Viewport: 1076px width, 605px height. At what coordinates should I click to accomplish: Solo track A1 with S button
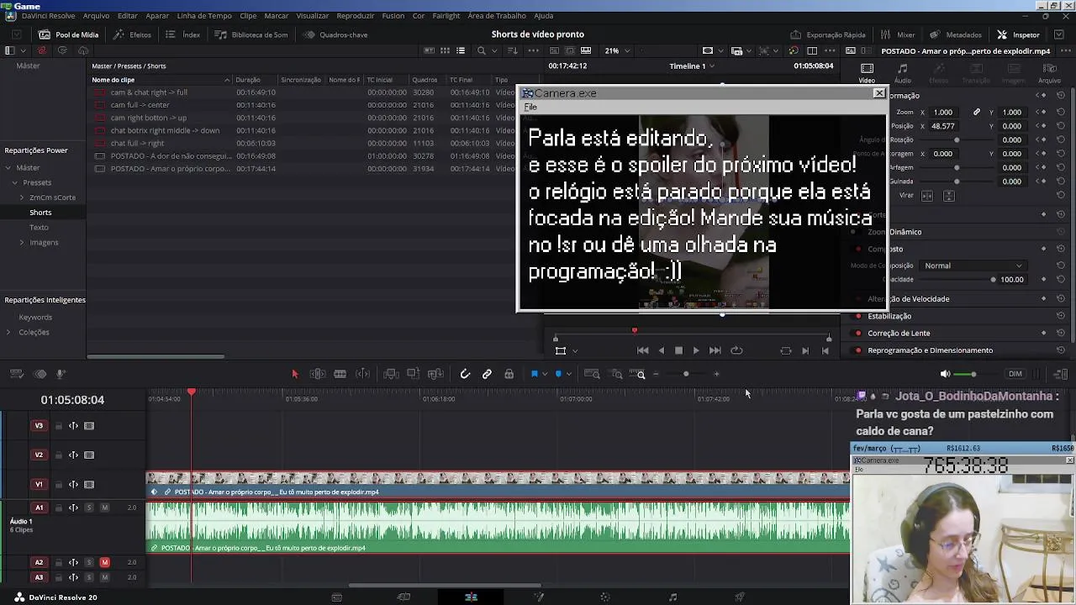click(89, 508)
